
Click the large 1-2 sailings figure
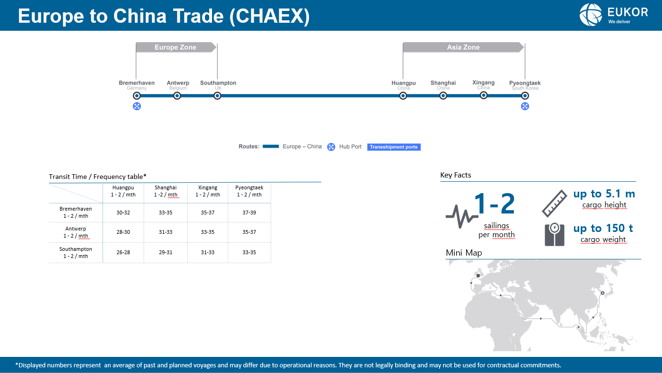click(x=494, y=204)
